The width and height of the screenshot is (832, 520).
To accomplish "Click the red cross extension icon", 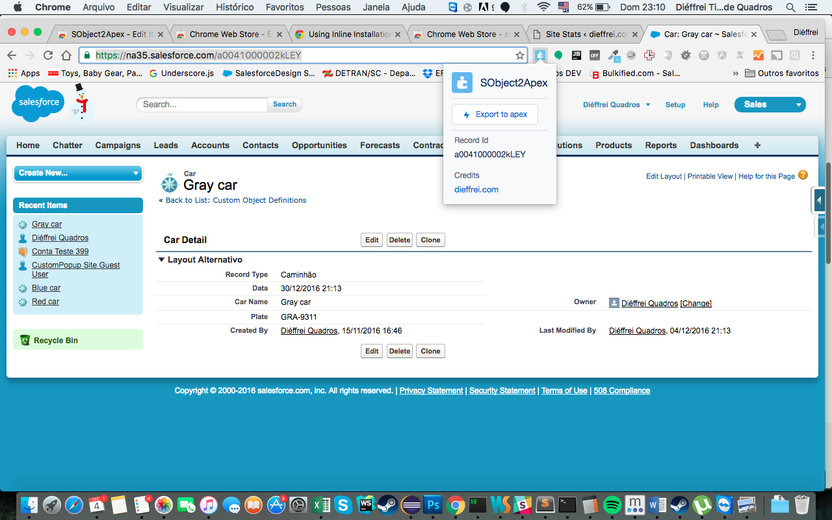I will 649,55.
